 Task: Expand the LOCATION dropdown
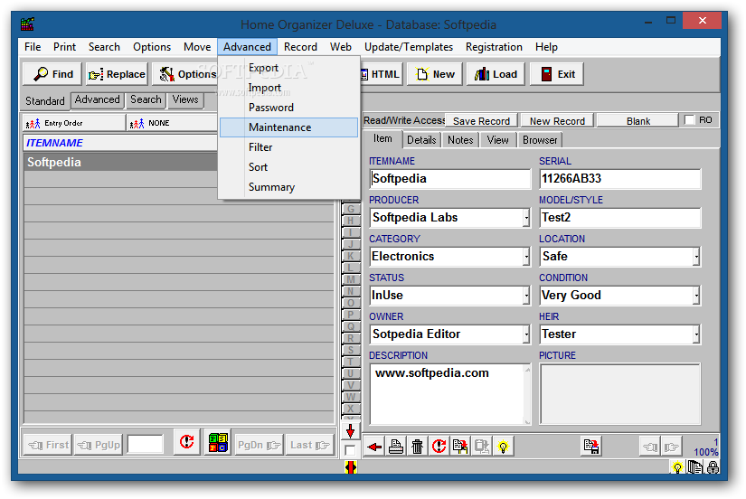[696, 257]
